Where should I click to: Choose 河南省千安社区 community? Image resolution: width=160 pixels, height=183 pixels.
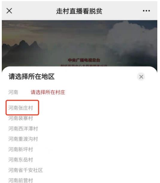click(x=25, y=170)
